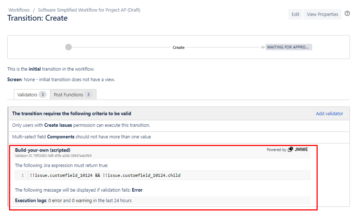Click the transition arrow pointing to WAITING FOR APPRO
Image resolution: width=351 pixels, height=213 pixels.
(x=263, y=47)
